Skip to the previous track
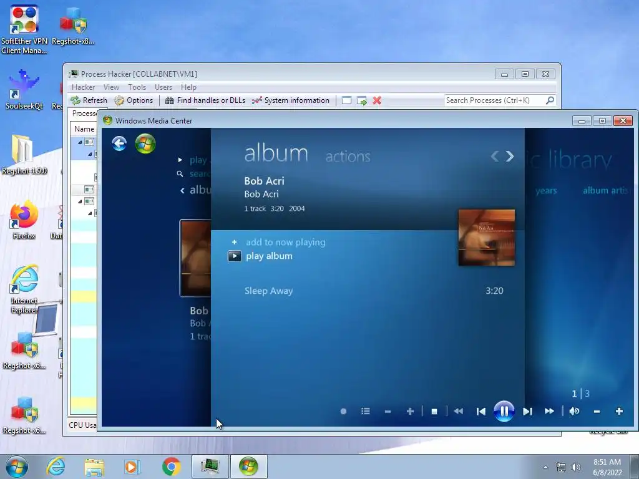This screenshot has width=639, height=479. click(481, 412)
